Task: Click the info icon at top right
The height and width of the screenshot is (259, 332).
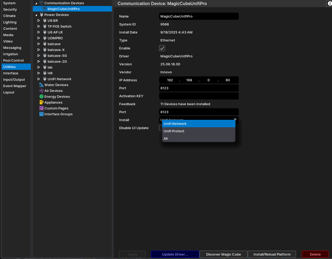Action: coord(329,3)
